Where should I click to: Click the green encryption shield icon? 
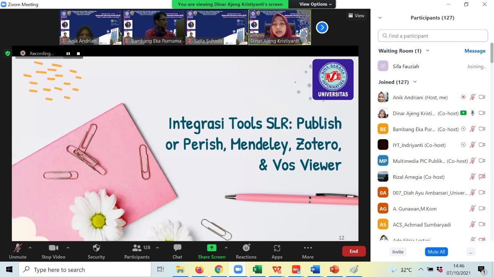tap(8, 53)
